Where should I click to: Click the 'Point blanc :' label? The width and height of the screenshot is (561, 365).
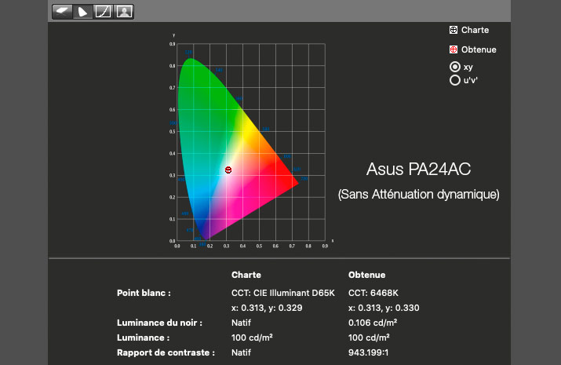click(x=144, y=293)
